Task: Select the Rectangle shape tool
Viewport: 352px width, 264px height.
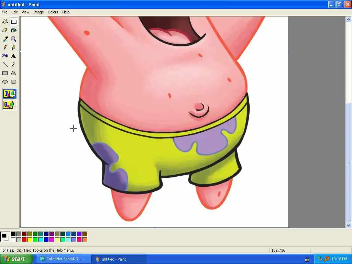Action: click(5, 73)
